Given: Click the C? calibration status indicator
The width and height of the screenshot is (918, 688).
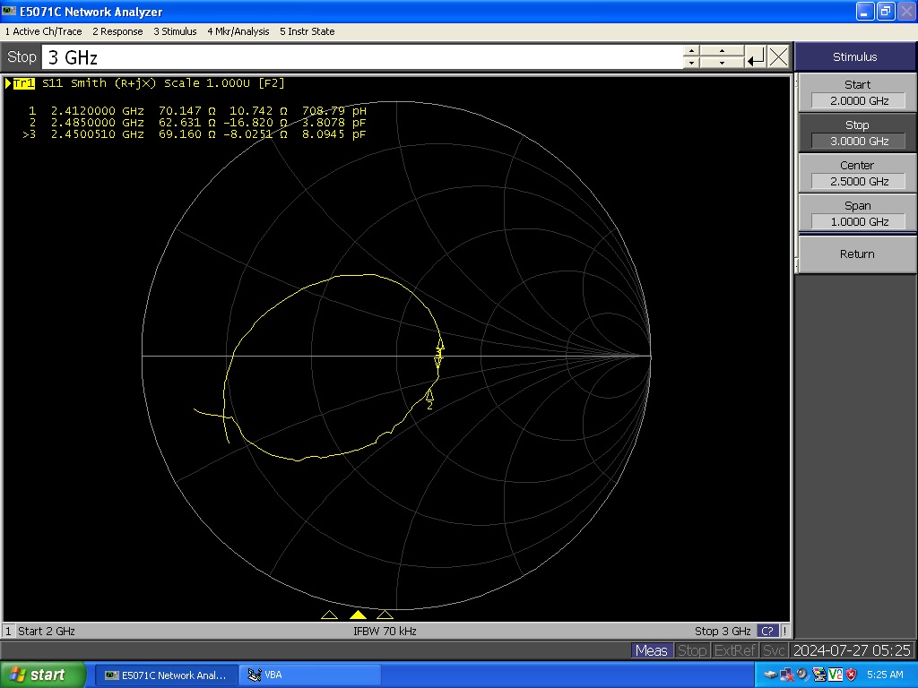Looking at the screenshot, I should [x=767, y=631].
